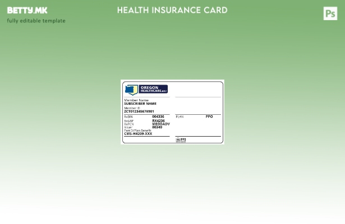Screen dimensions: 345x224
Task: Click the 'fully editable template' text
Action: click(36, 21)
